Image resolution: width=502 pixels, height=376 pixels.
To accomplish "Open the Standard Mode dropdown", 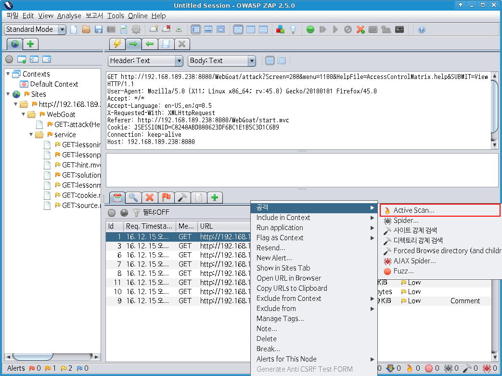I will [x=35, y=29].
